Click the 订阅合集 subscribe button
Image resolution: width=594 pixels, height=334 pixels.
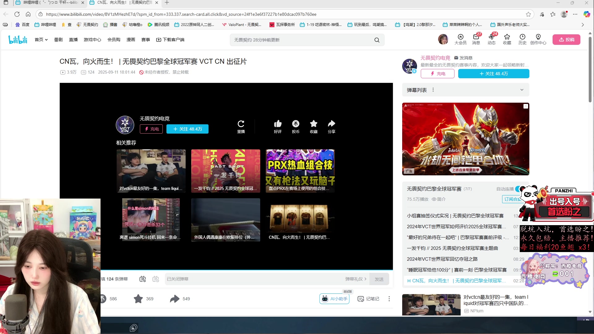512,199
